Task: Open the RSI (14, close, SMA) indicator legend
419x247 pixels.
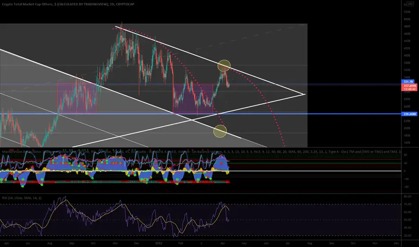Action: [x=22, y=198]
